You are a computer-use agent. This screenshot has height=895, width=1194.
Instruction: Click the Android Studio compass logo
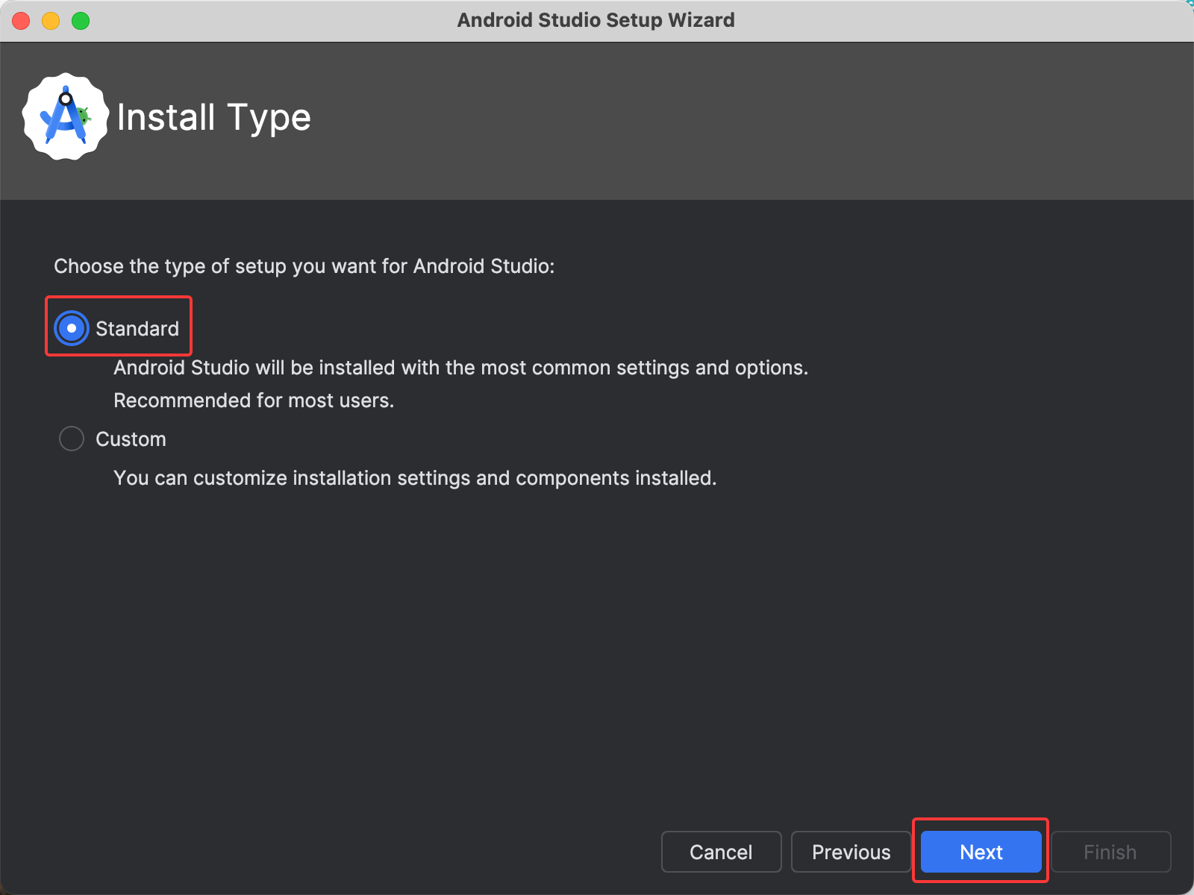coord(64,116)
